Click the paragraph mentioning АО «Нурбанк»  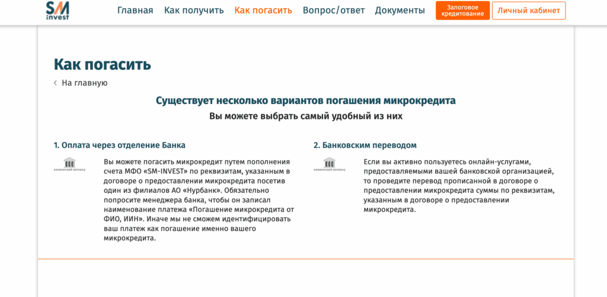pos(199,199)
